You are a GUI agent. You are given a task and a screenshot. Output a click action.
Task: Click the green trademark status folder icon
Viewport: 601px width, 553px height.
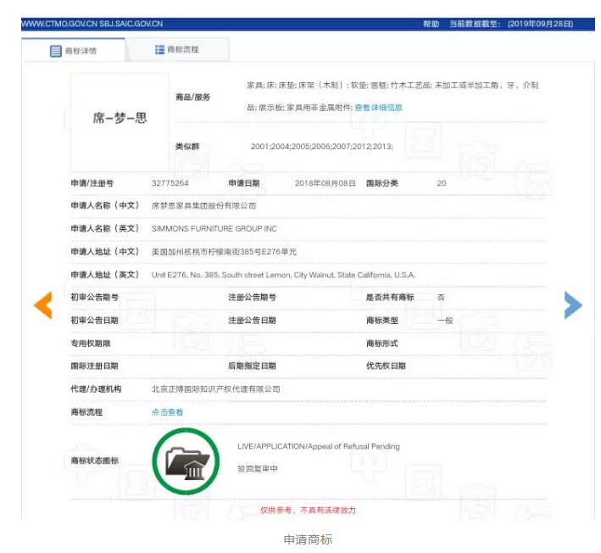coord(186,461)
